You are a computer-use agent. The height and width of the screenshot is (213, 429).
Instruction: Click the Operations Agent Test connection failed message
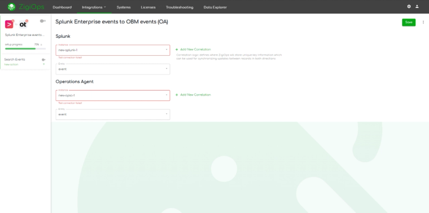[70, 103]
